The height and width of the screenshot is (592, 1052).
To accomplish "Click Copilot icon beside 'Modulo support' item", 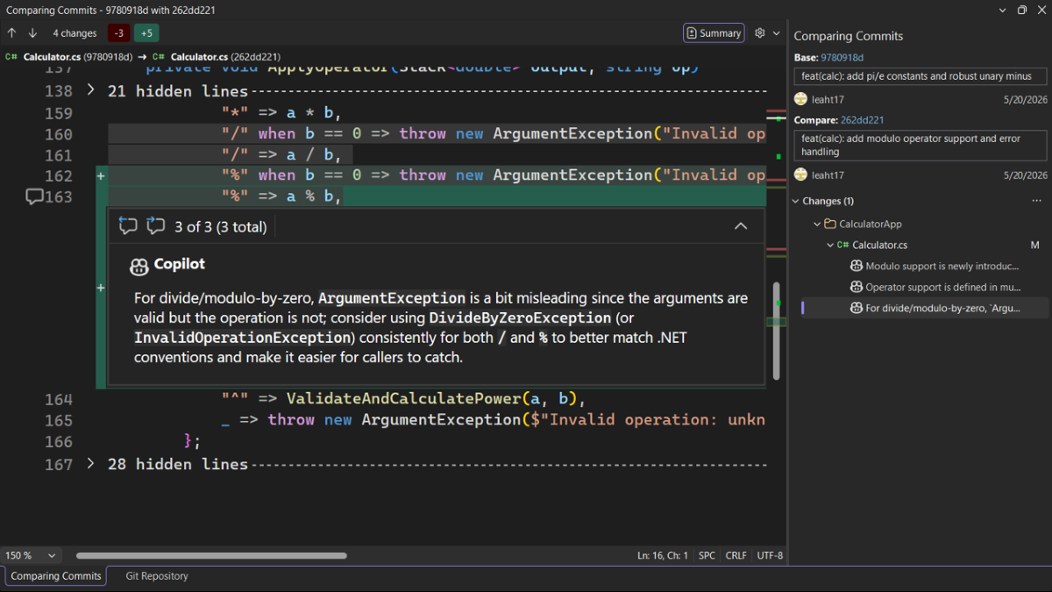I will tap(857, 266).
